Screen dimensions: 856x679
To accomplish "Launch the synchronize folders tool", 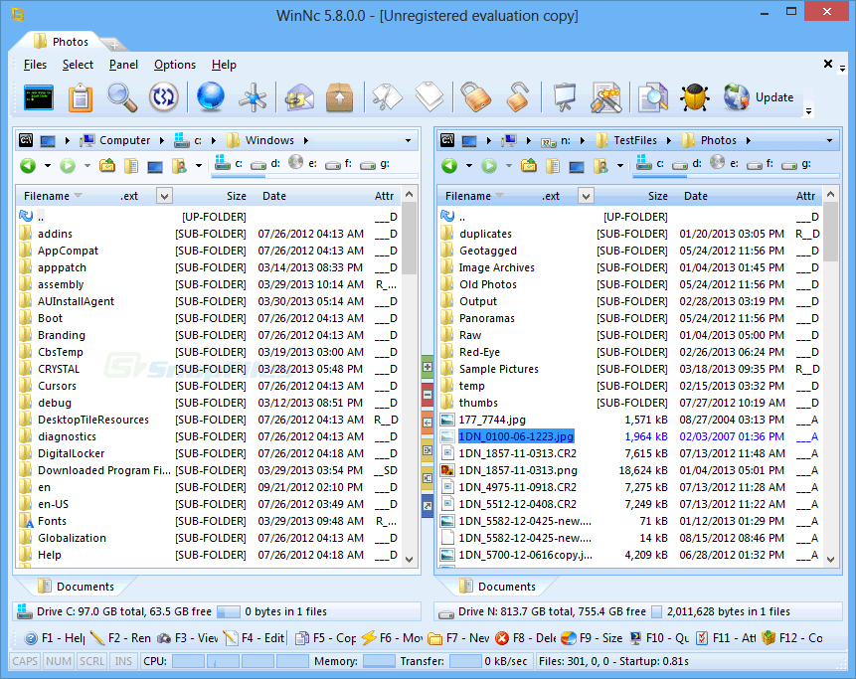I will [163, 97].
